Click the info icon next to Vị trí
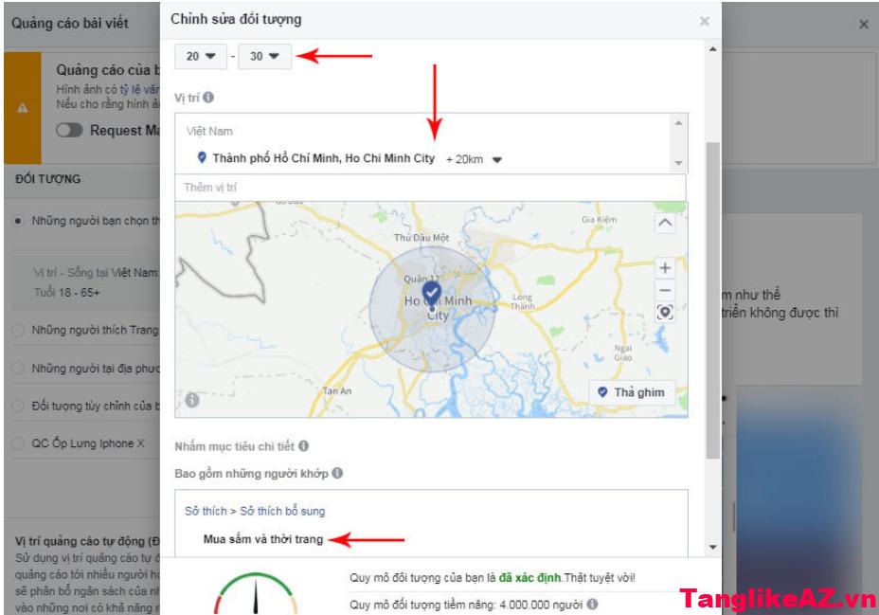 click(208, 97)
